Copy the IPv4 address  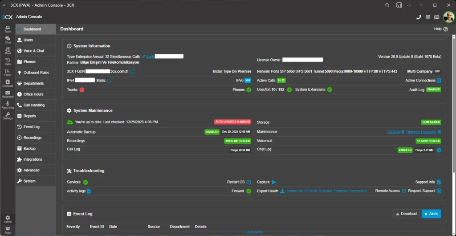tap(110, 80)
